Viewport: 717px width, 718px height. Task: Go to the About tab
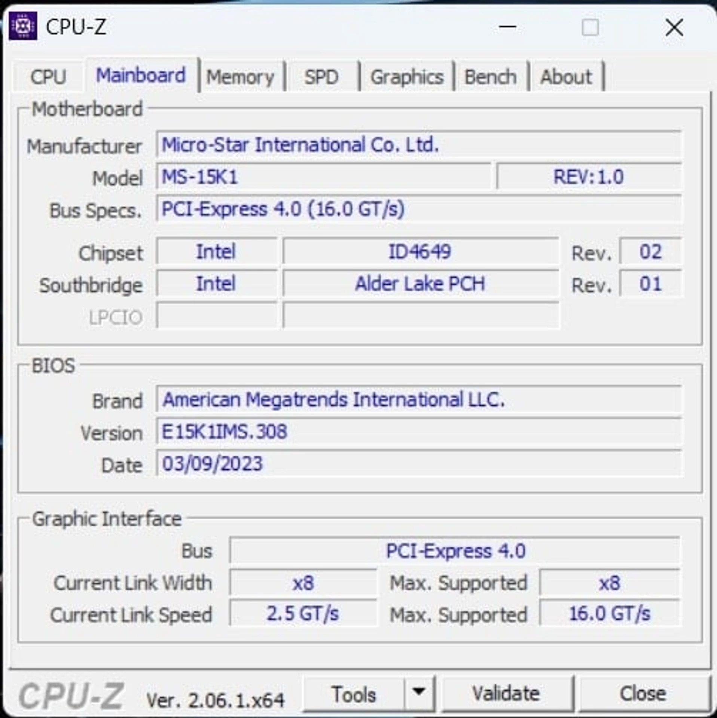pyautogui.click(x=566, y=77)
